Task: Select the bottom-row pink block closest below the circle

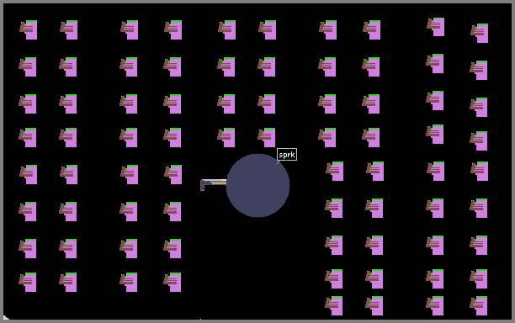Action: [334, 305]
